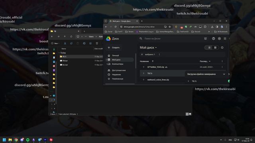Refresh File Explorer folder view
Viewport: 255px width, 143px height.
coord(71,37)
